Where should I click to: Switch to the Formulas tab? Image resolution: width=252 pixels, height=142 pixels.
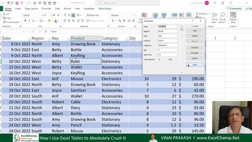click(46, 9)
